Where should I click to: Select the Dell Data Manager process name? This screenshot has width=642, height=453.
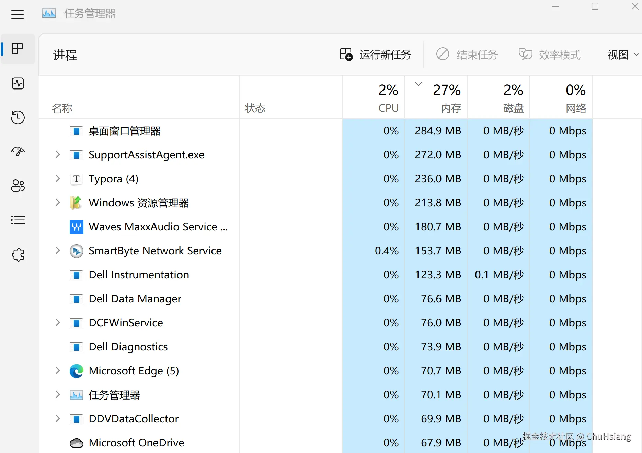tap(135, 299)
